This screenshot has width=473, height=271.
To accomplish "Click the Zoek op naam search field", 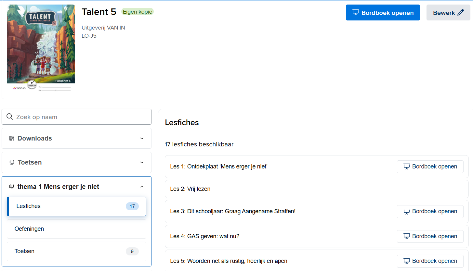I will (81, 117).
